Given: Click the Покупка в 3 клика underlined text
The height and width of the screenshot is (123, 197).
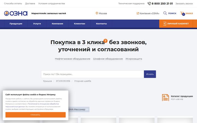Looking at the screenshot, I should (x=77, y=42).
